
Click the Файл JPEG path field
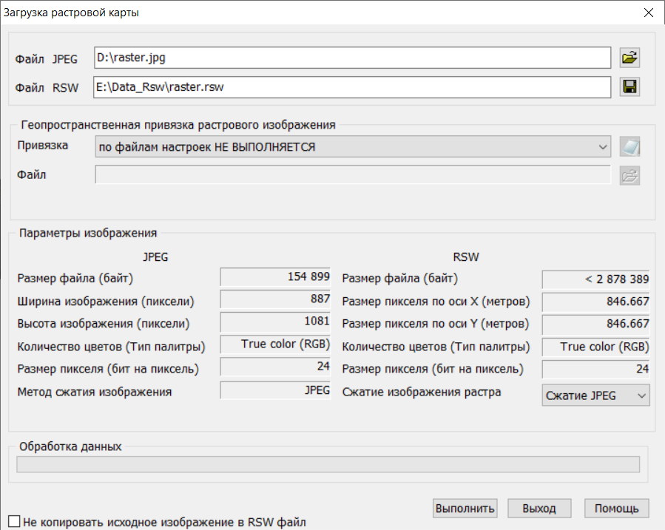352,58
